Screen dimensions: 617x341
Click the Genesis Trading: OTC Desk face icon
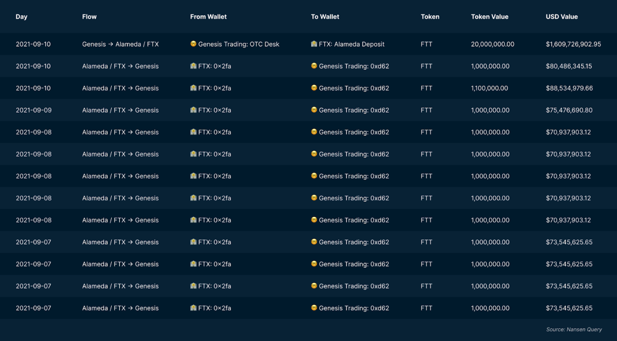(193, 44)
